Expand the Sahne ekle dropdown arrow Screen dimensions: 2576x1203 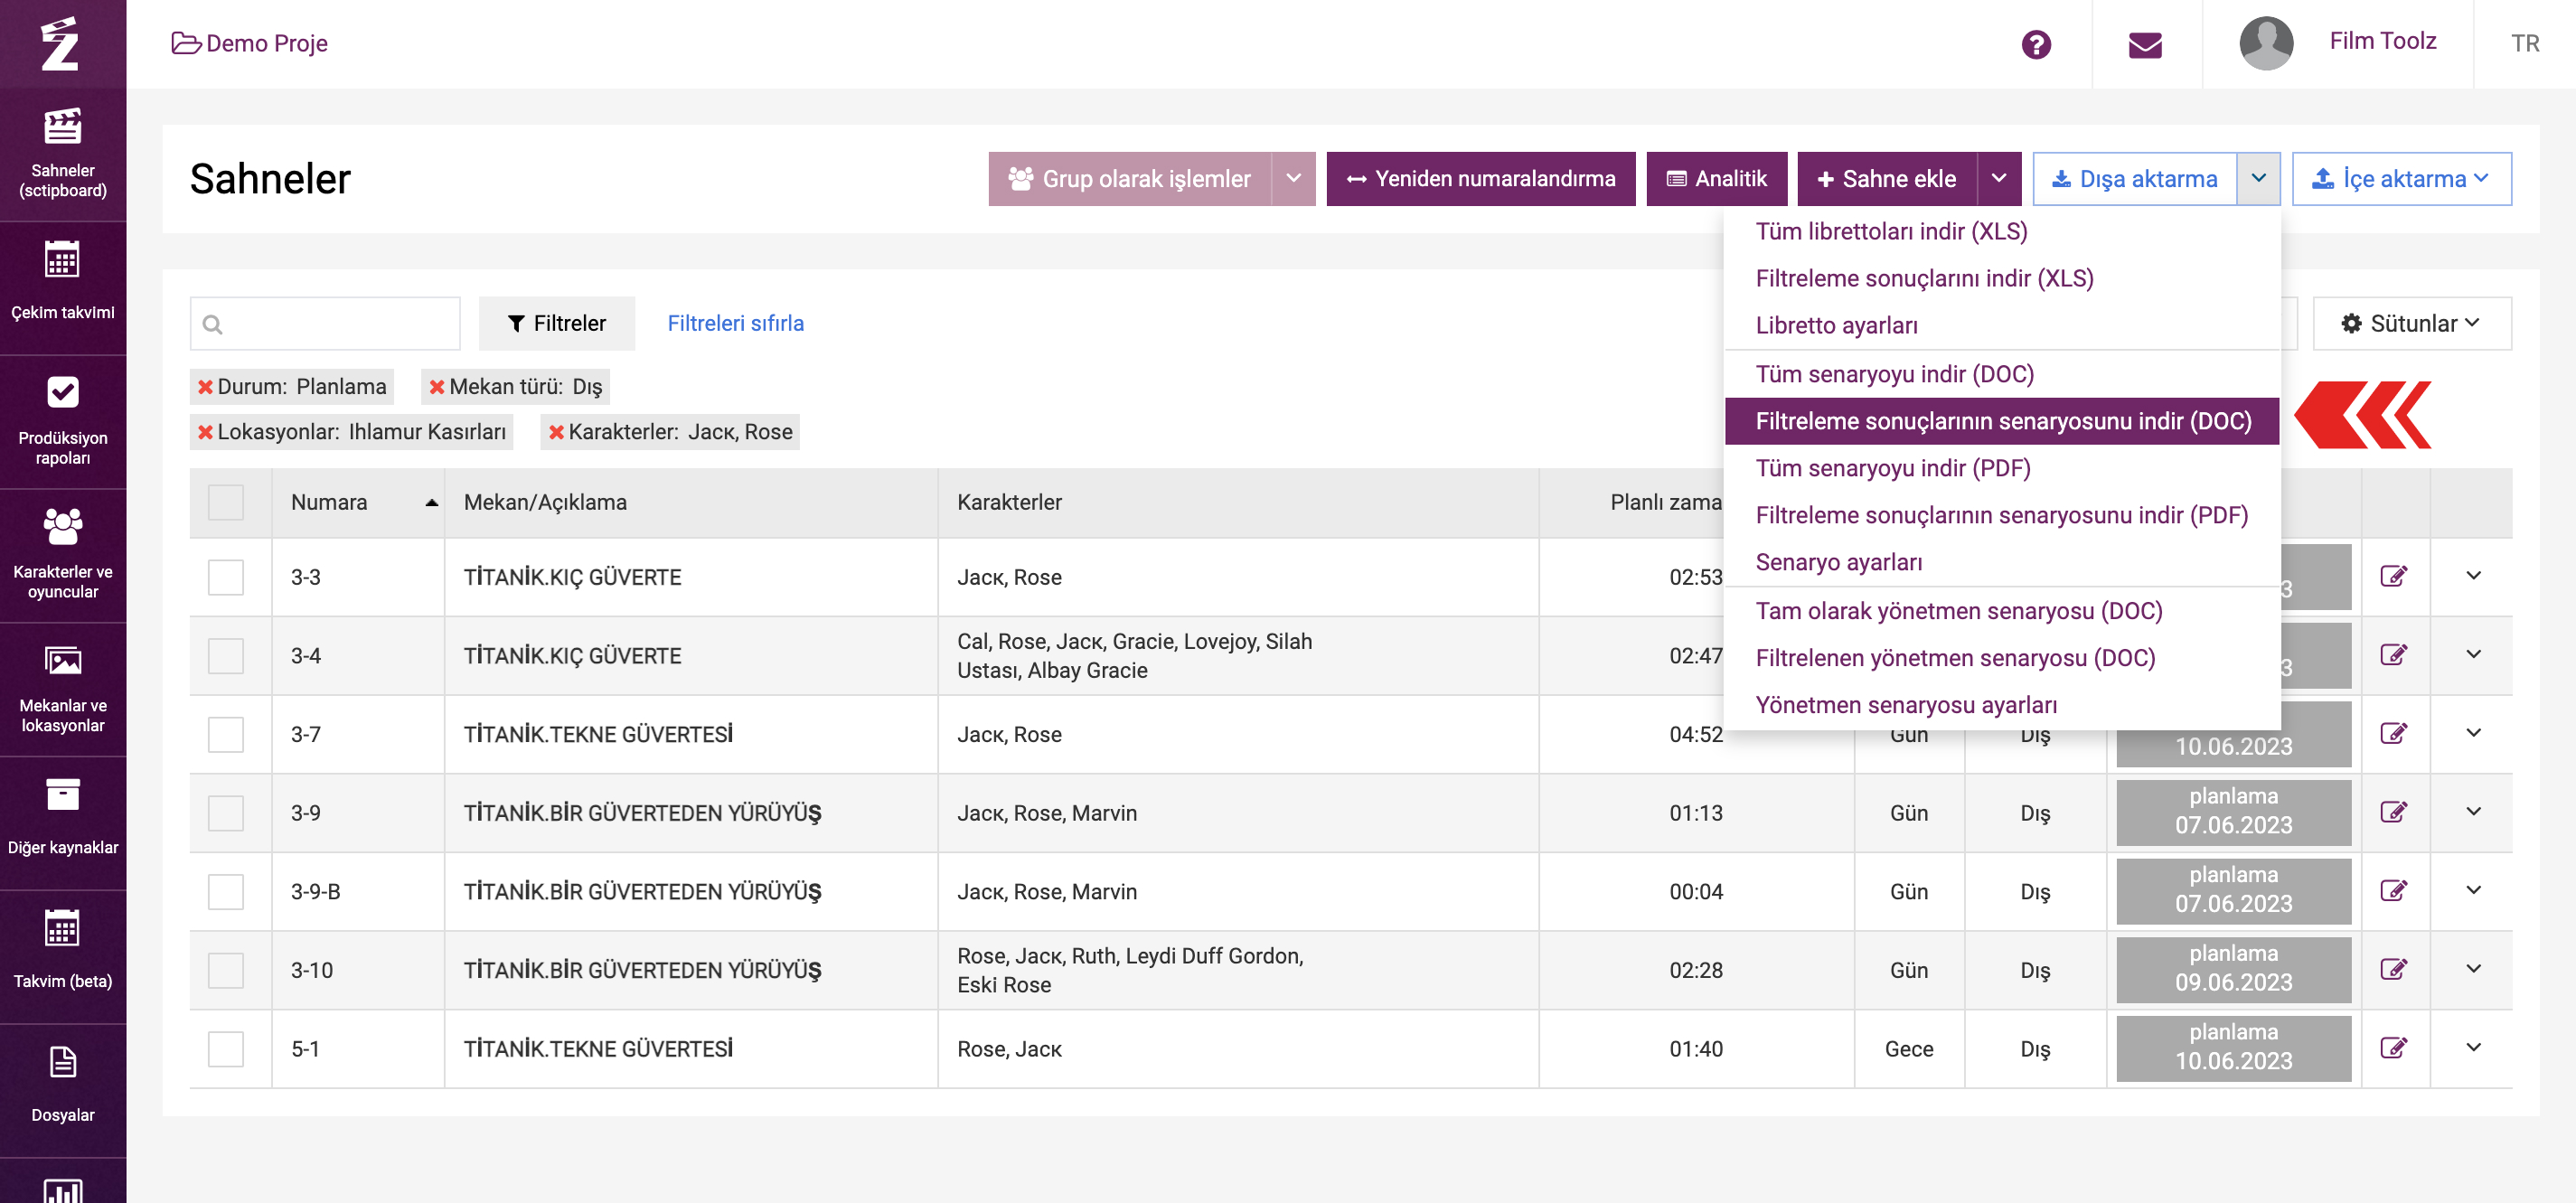pos(1999,179)
